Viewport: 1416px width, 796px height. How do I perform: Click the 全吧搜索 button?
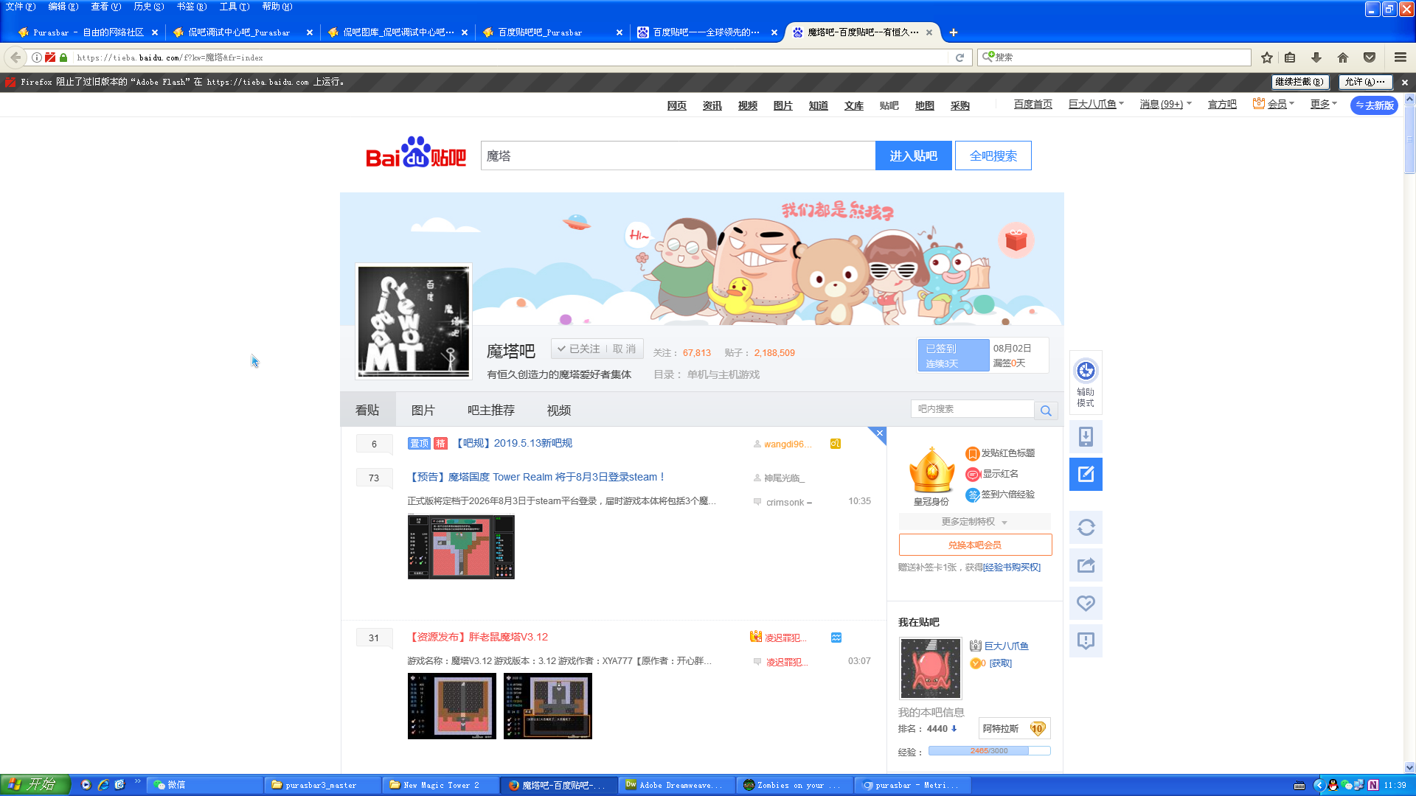(993, 156)
